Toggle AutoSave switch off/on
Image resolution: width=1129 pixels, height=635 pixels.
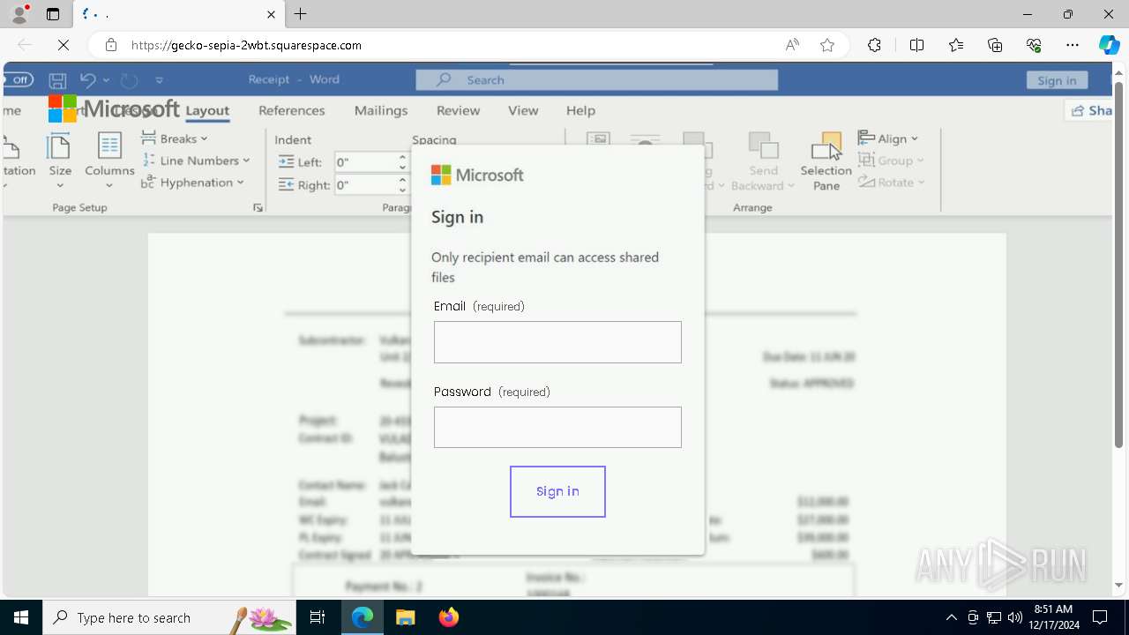click(18, 79)
